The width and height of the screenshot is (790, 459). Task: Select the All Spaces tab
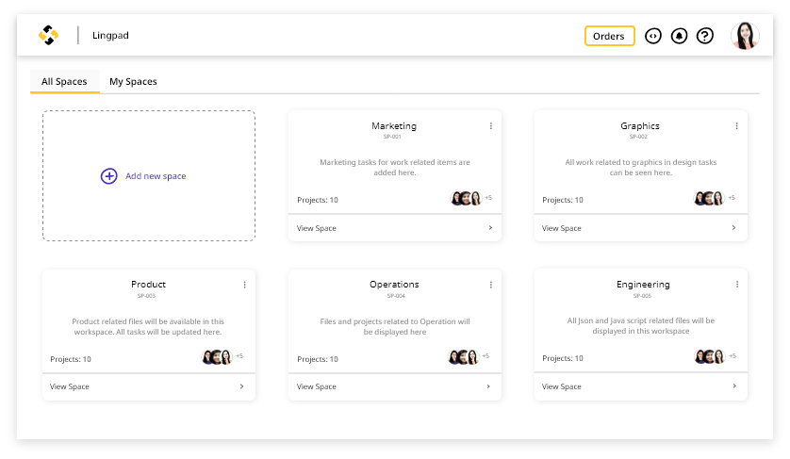(x=64, y=82)
